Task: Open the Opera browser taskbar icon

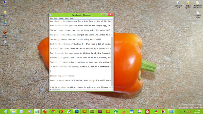Action: [x=61, y=111]
